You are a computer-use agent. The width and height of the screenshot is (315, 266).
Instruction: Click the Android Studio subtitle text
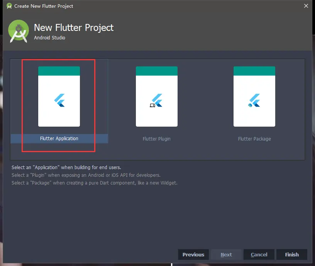(50, 37)
